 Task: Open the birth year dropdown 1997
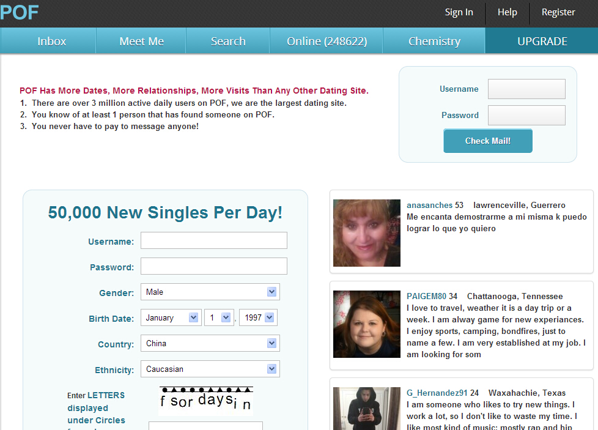coord(258,317)
